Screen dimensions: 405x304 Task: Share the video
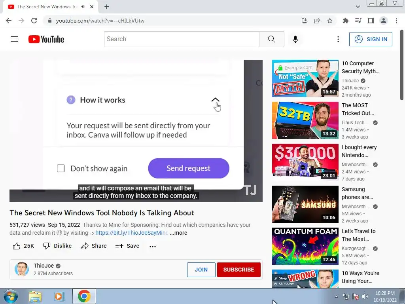(x=93, y=246)
